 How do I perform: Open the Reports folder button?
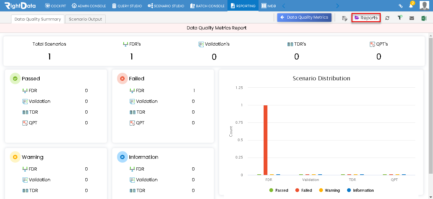coord(366,18)
